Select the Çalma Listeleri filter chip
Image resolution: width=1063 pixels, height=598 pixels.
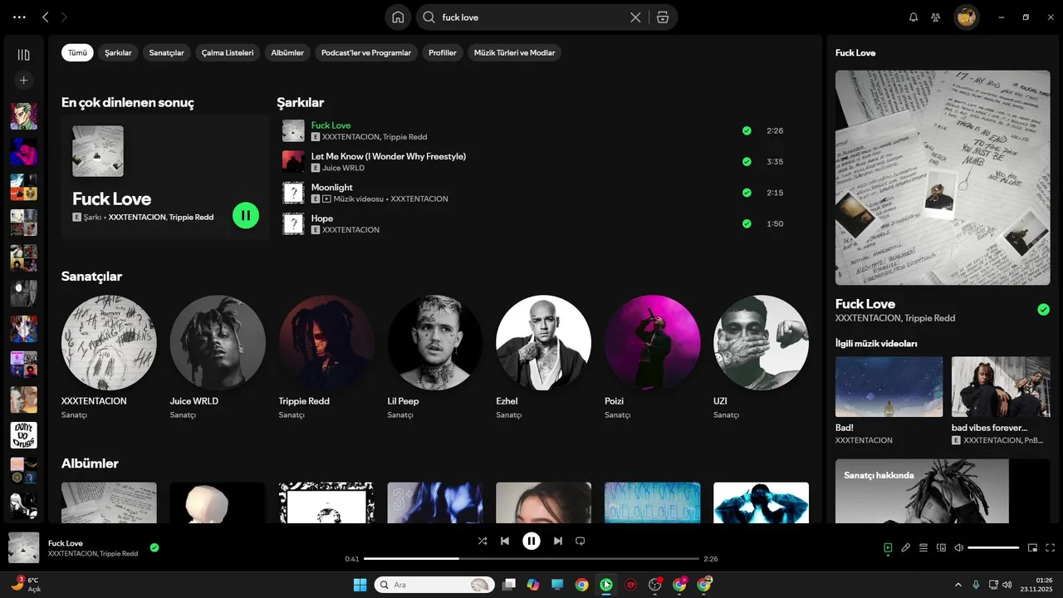click(228, 52)
